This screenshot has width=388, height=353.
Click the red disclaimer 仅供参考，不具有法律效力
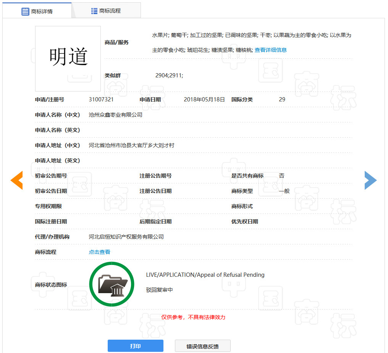pos(193,317)
